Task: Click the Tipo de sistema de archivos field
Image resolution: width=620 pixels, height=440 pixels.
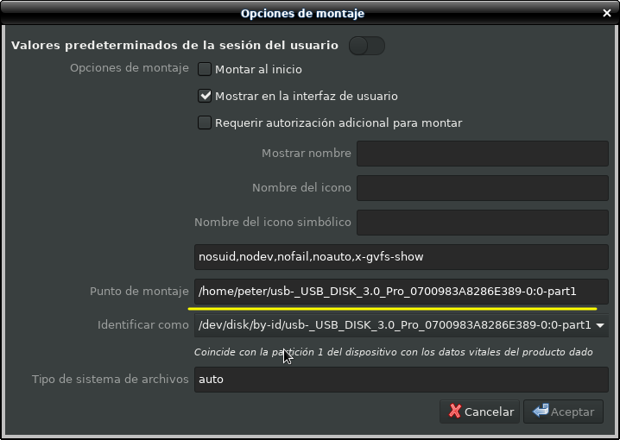Action: (x=402, y=380)
